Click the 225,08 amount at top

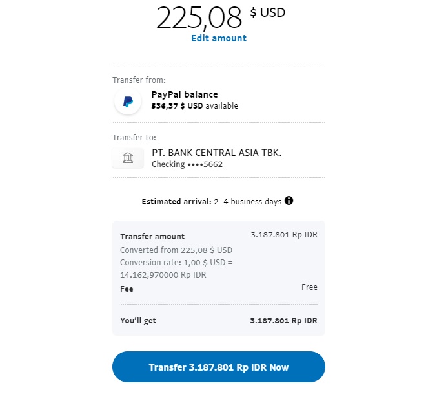click(199, 18)
